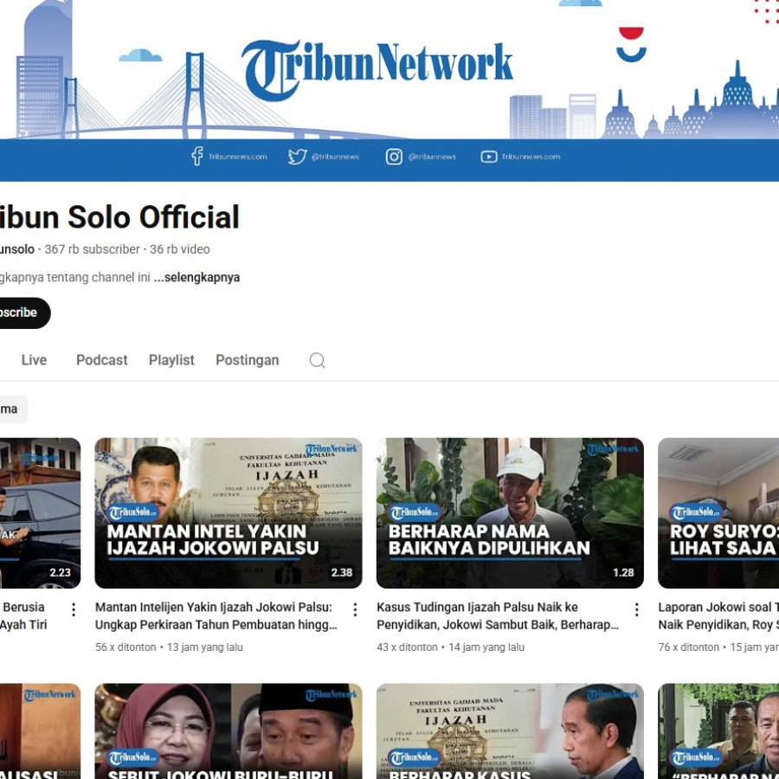The height and width of the screenshot is (779, 779).
Task: Select the sort chip ending in 'ma'
Action: pos(12,409)
